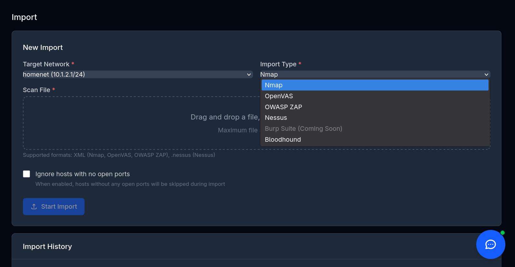Enable 'Ignore hosts with no open ports' checkbox
Viewport: 515px width, 267px height.
tap(26, 174)
